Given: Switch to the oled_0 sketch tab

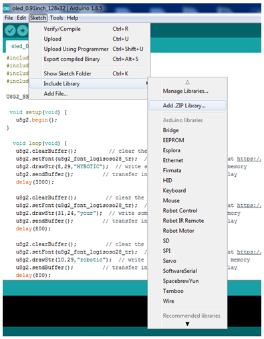Looking at the screenshot, I should (x=17, y=46).
